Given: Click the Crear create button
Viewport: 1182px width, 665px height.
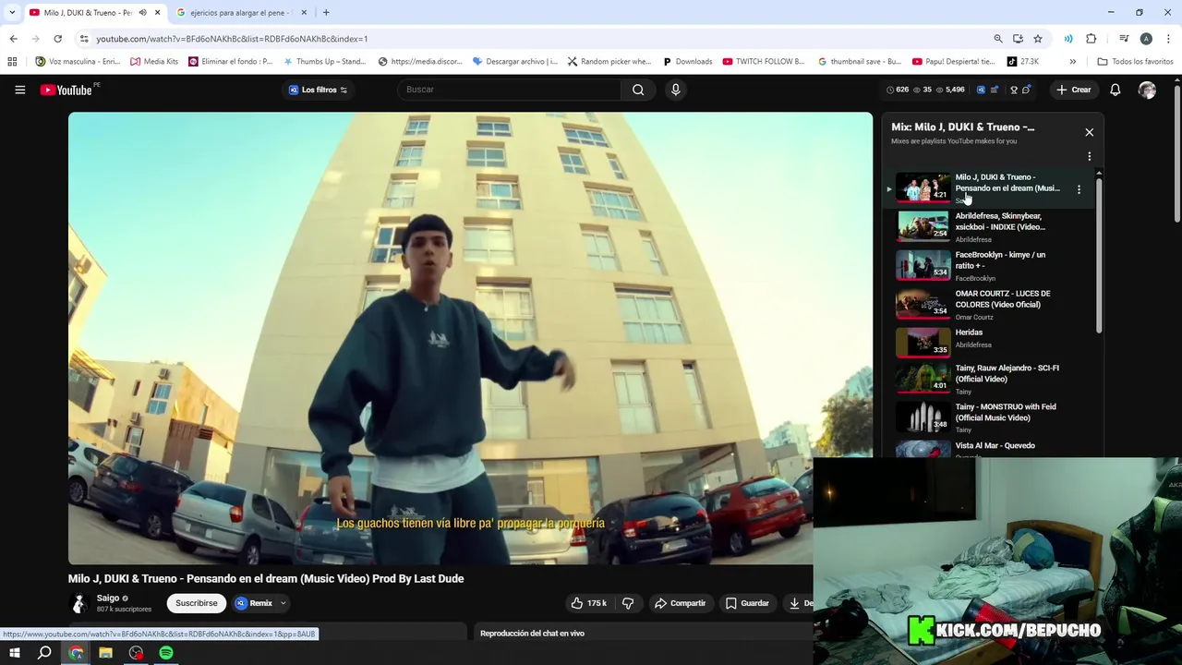Looking at the screenshot, I should pos(1074,90).
